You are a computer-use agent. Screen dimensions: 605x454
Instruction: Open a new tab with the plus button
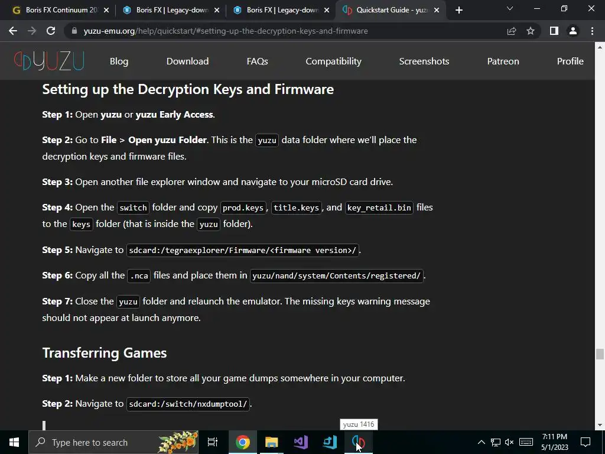pos(458,11)
